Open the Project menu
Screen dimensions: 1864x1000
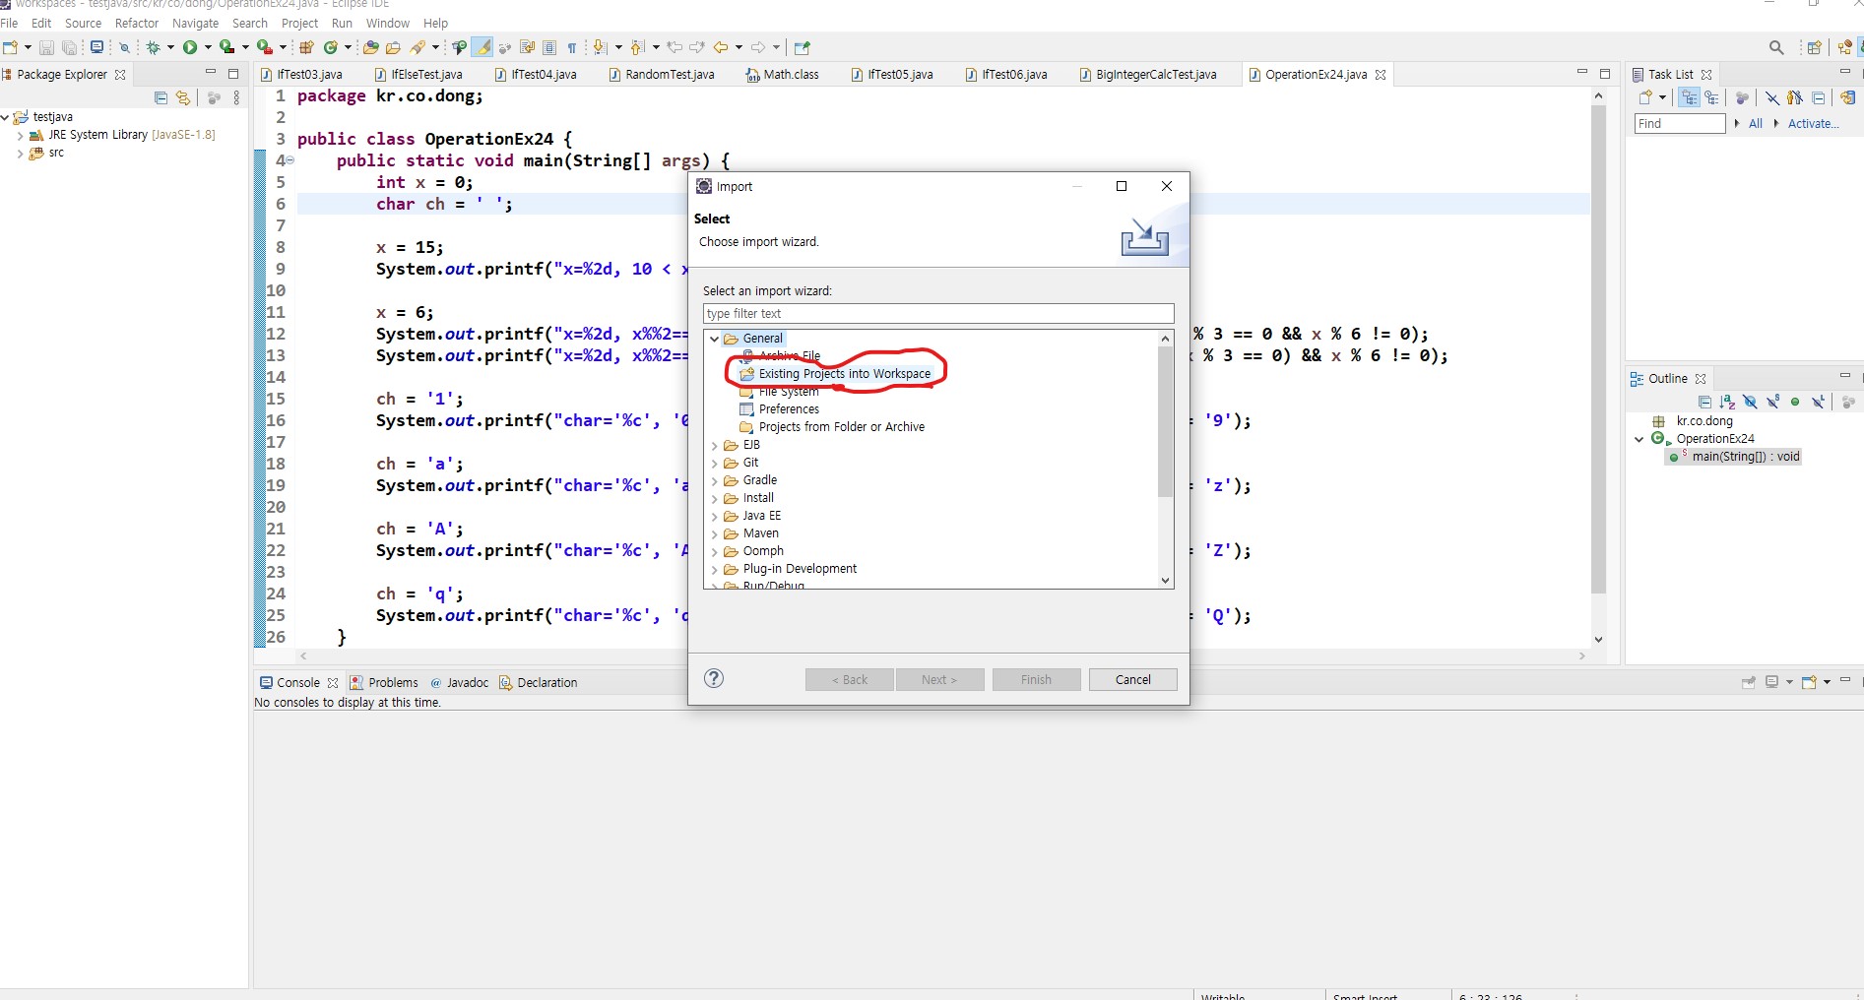299,23
